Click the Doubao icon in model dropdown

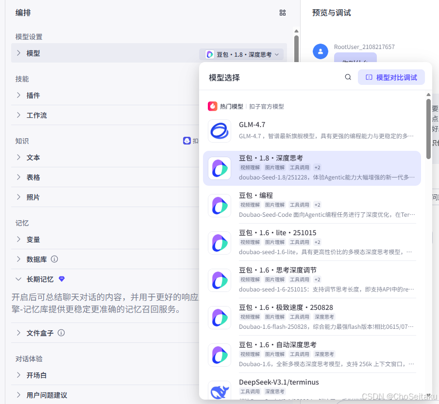point(210,54)
